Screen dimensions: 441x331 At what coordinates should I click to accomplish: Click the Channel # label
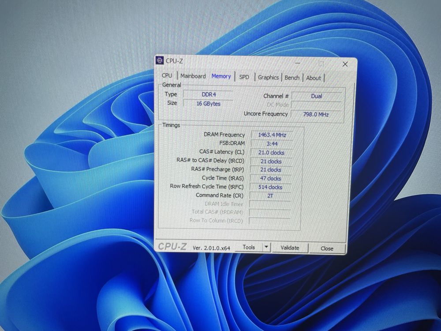point(276,96)
